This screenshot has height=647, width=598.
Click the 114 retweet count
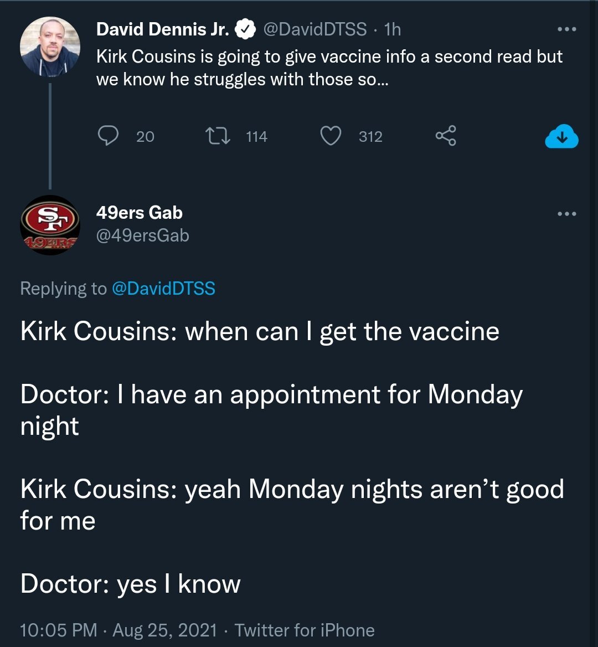click(x=256, y=136)
